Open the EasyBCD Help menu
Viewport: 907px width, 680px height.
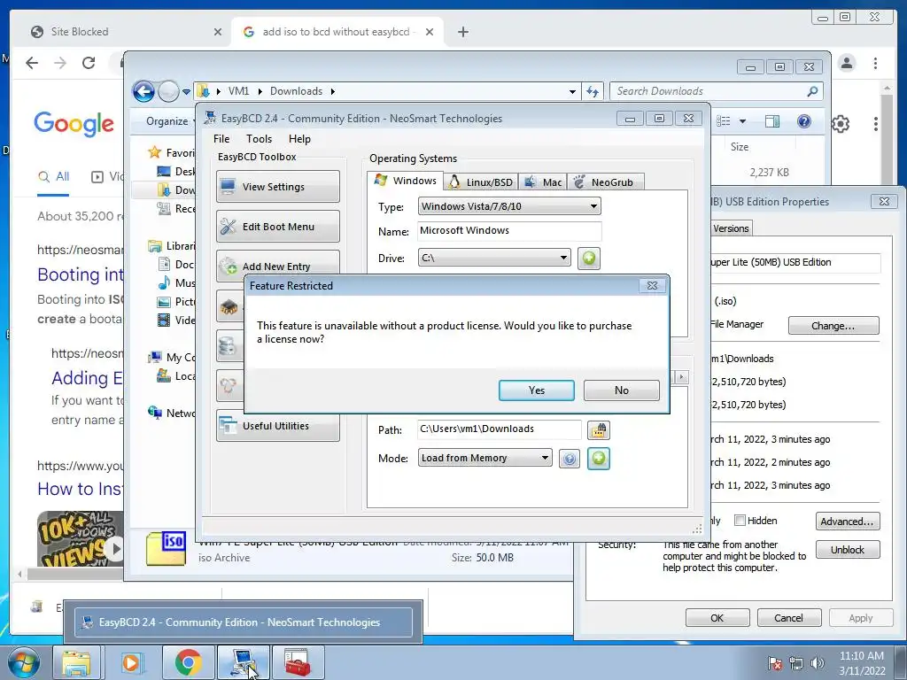[x=299, y=139]
